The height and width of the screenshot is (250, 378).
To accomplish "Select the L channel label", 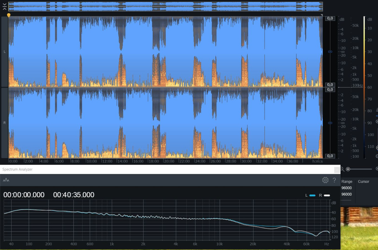I will tap(4, 52).
